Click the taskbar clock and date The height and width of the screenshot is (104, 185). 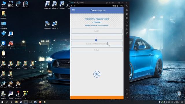[x=177, y=102]
